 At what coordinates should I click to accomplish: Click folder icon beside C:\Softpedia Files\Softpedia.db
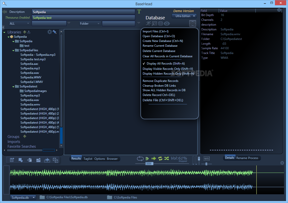pyautogui.click(x=42, y=197)
